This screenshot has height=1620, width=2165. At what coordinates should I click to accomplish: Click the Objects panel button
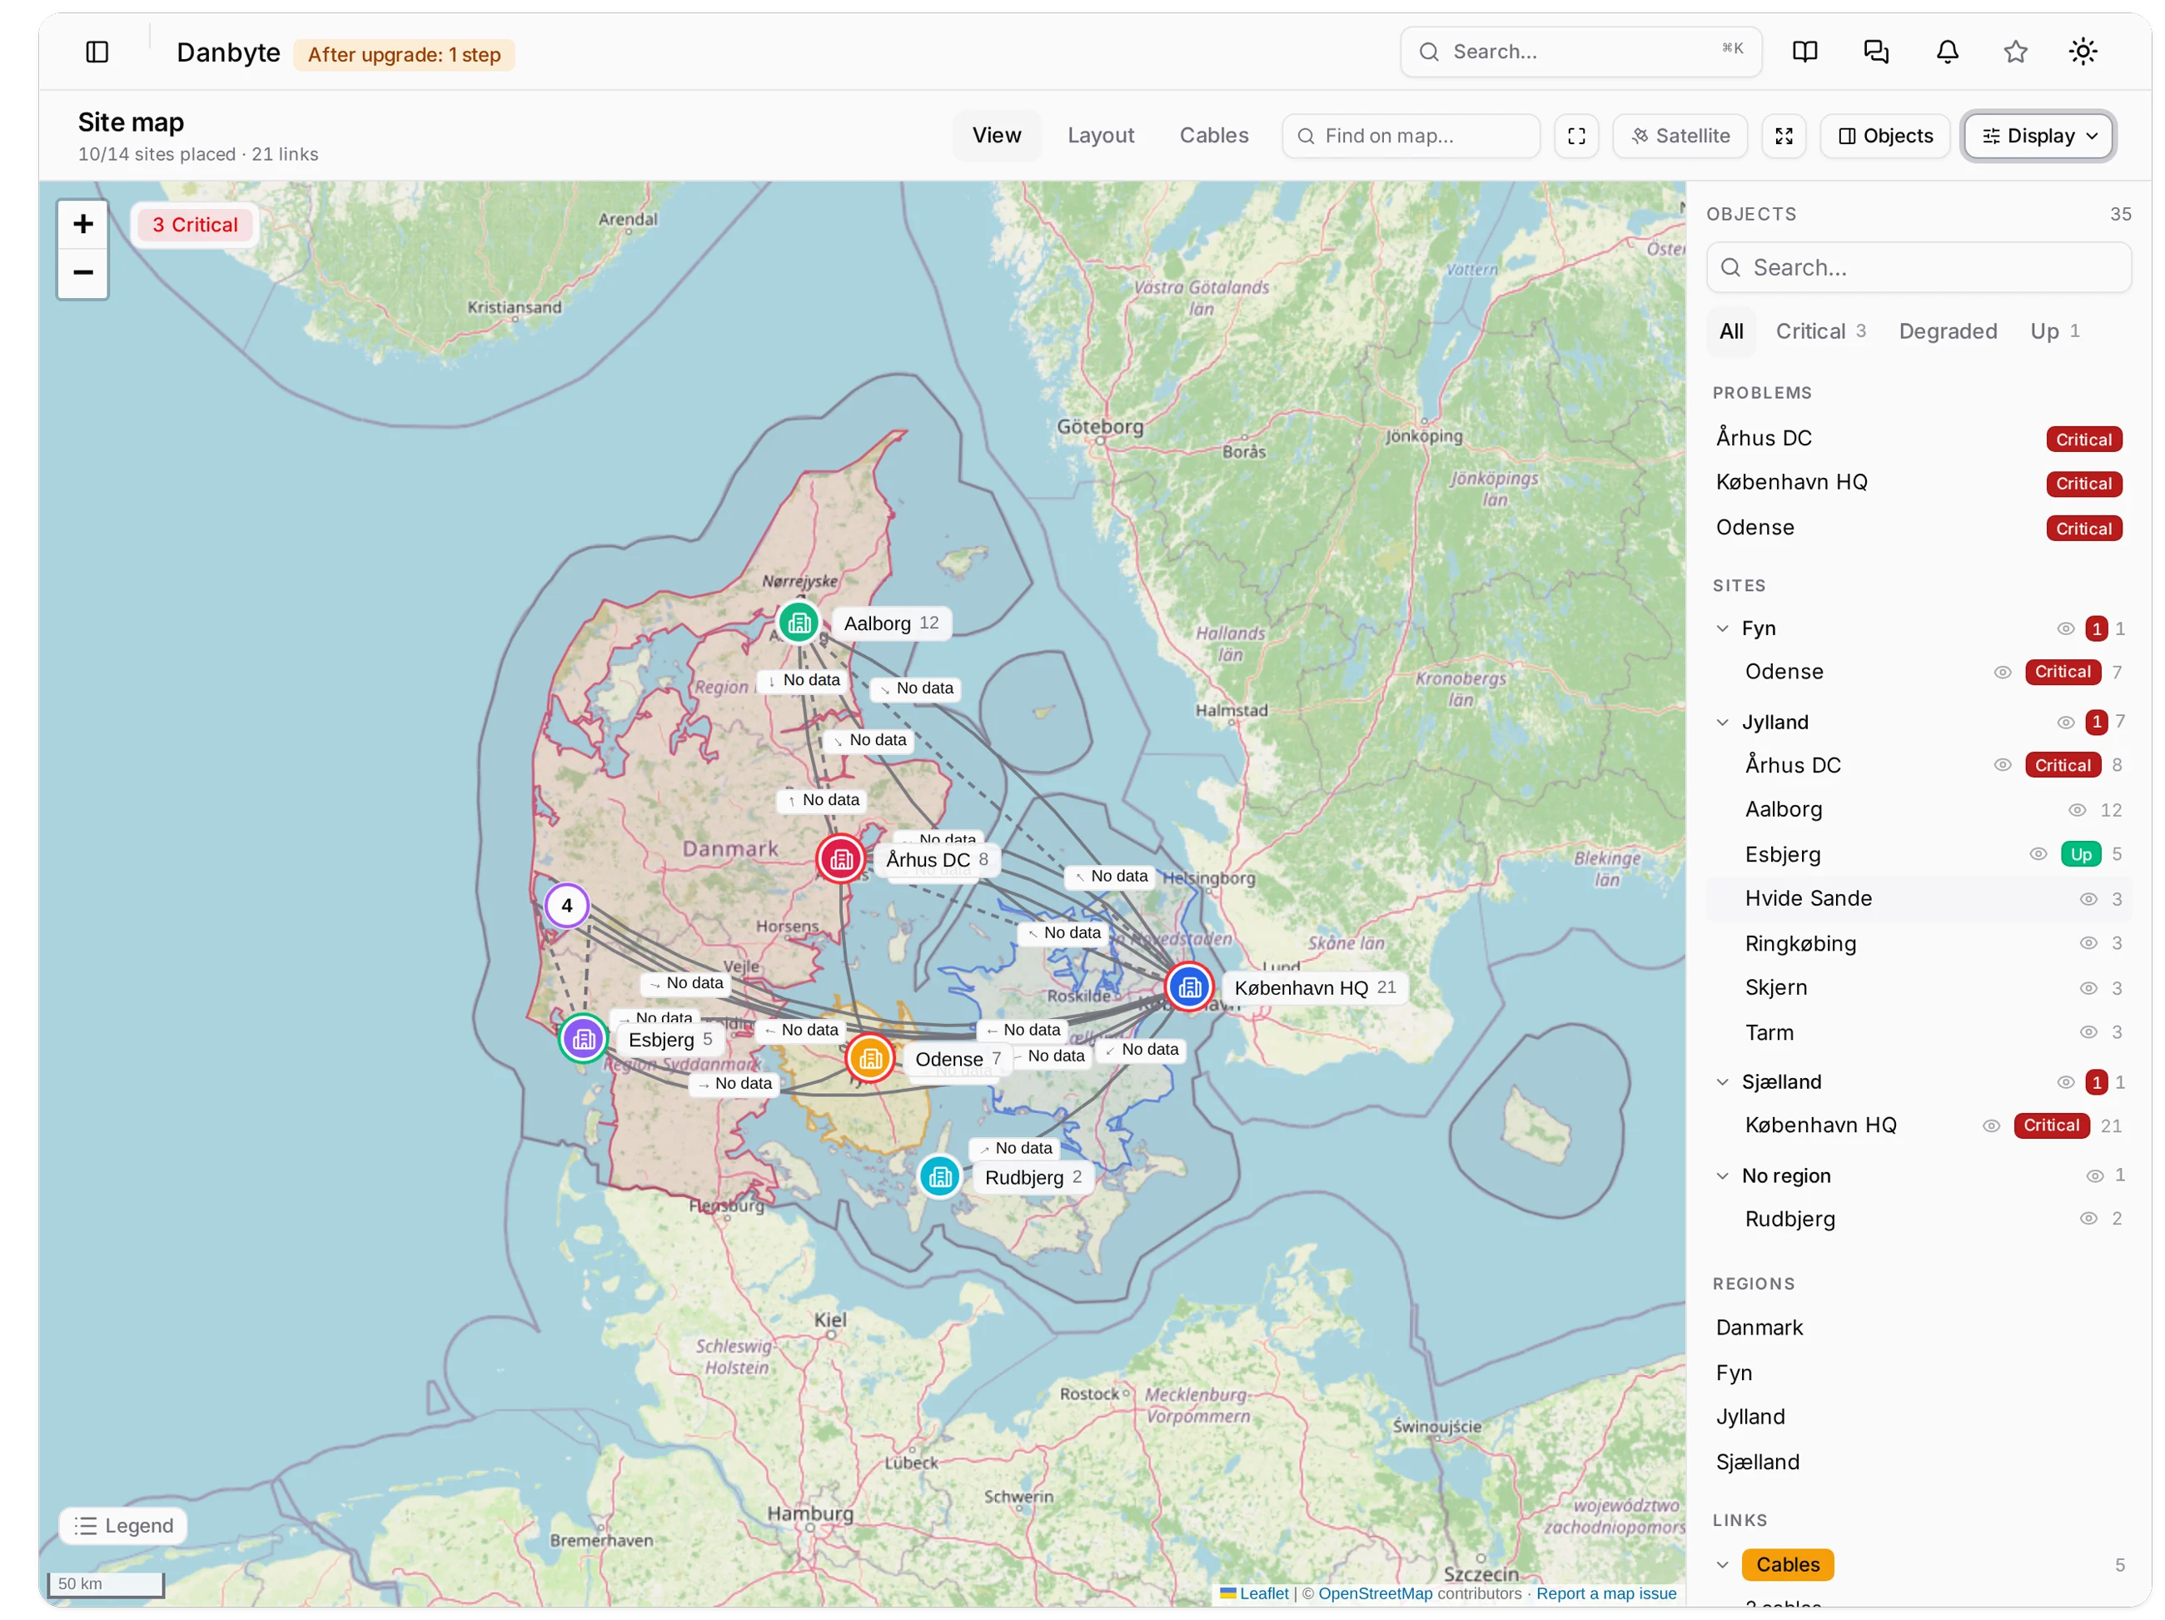(x=1885, y=136)
